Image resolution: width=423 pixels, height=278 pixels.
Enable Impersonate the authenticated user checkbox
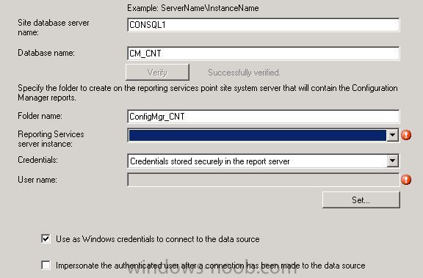46,265
